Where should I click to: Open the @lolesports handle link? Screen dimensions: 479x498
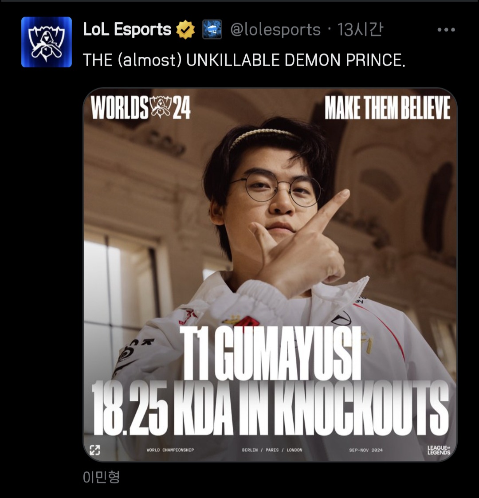pos(275,30)
